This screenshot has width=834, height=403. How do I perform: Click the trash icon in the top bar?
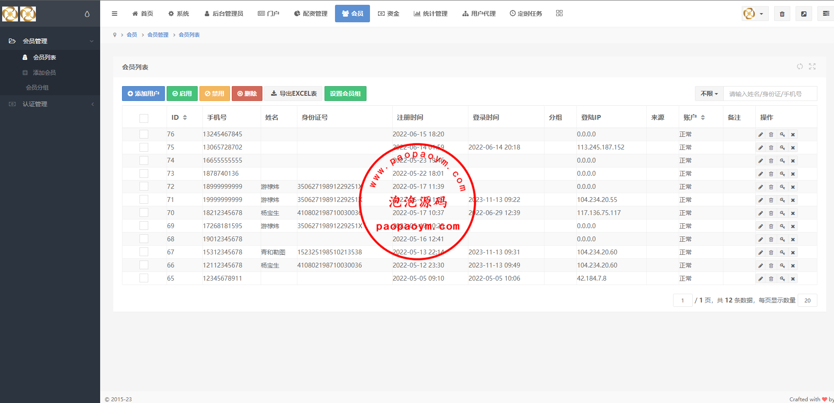click(x=782, y=14)
